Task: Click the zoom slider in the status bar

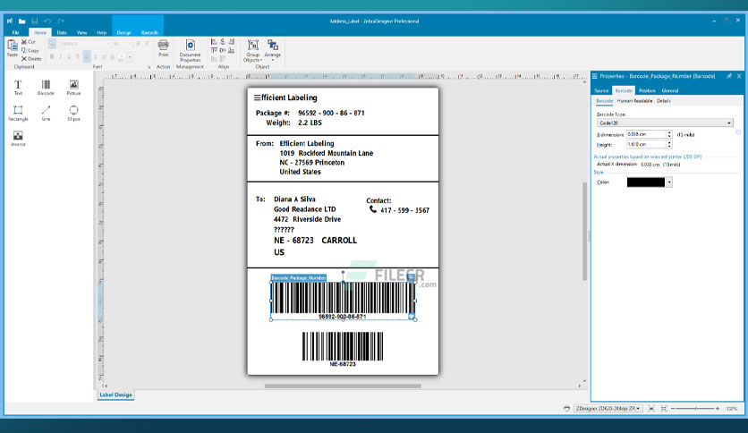Action: [695, 409]
